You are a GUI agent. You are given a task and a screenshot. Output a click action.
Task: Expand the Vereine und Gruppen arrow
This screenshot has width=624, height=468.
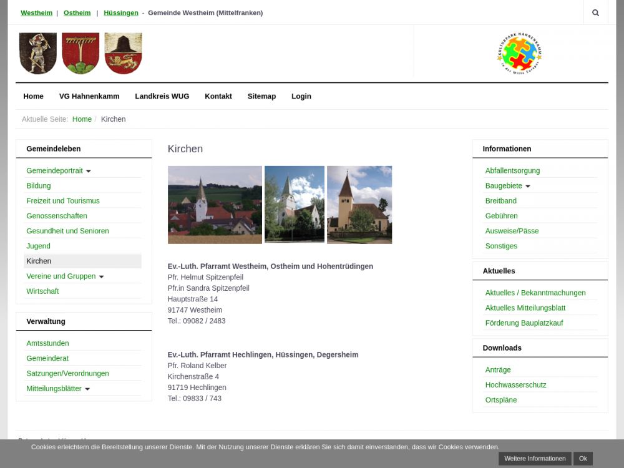tap(101, 276)
